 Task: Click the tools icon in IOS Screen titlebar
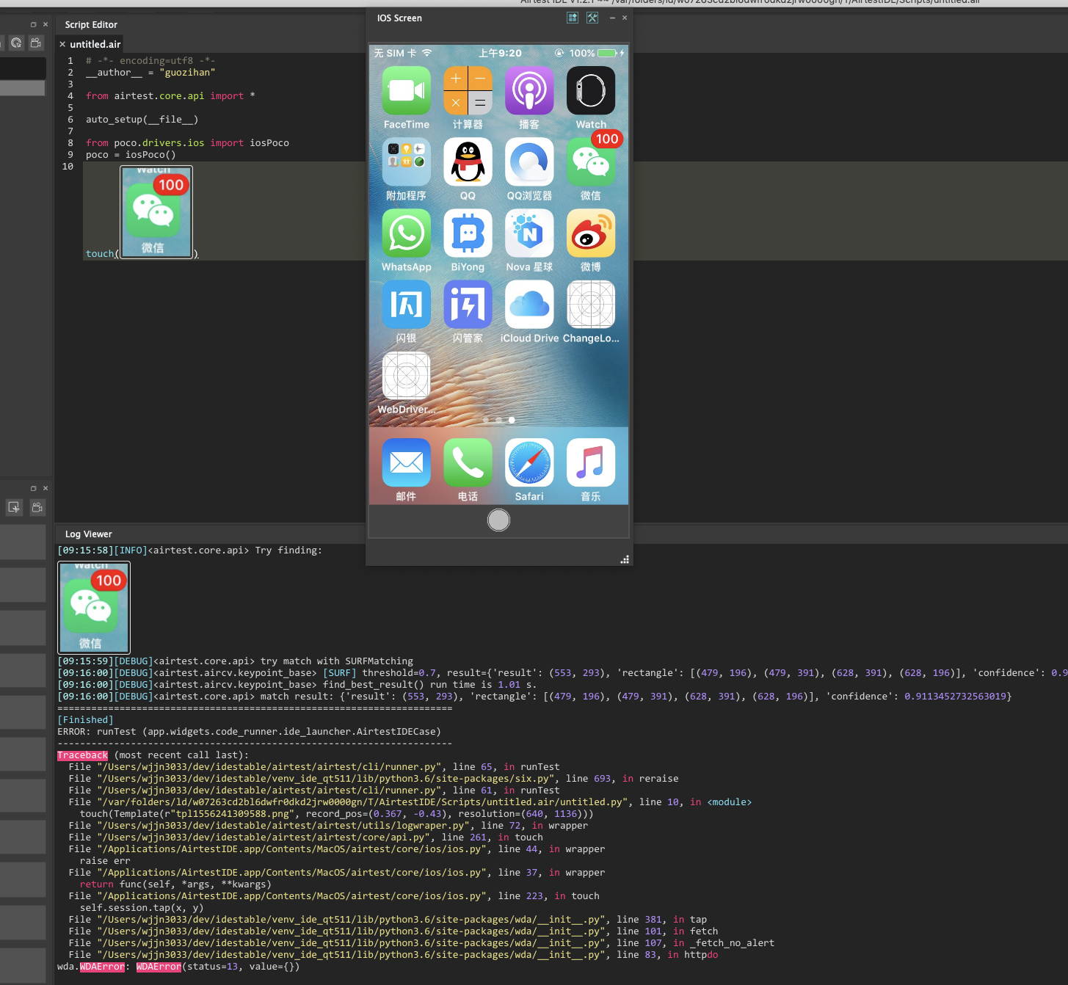pyautogui.click(x=592, y=17)
